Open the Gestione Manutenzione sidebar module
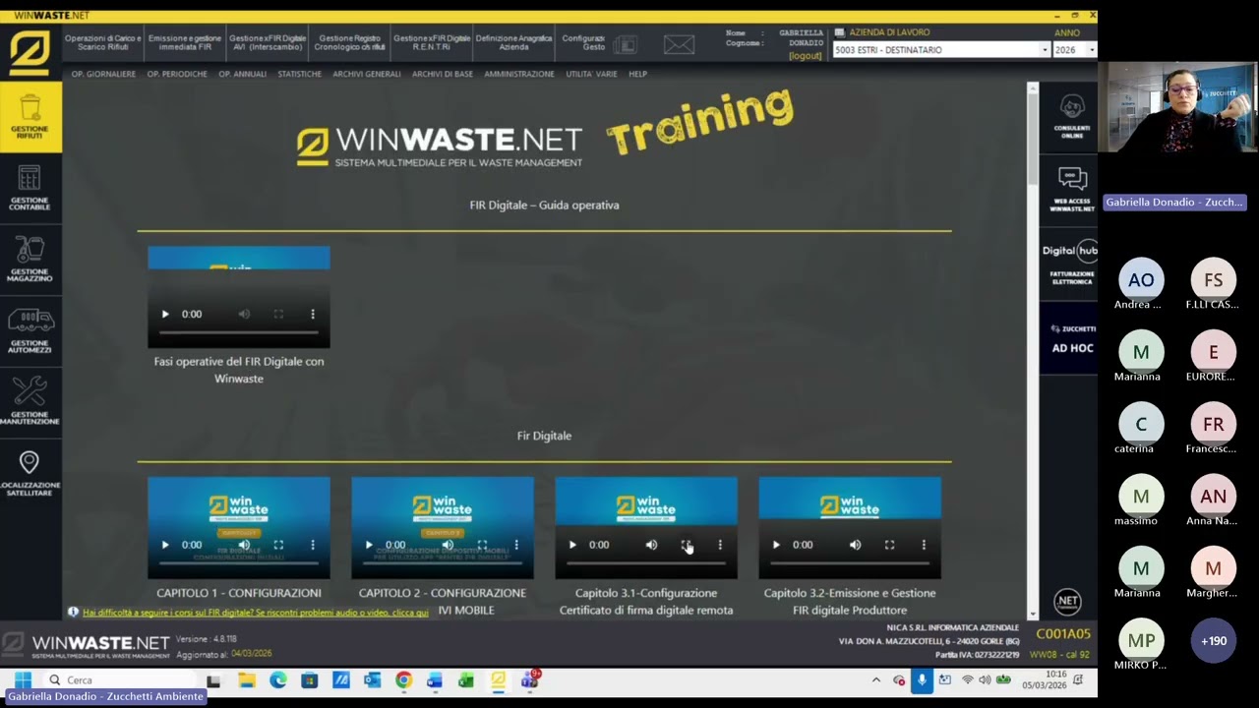 click(x=30, y=401)
